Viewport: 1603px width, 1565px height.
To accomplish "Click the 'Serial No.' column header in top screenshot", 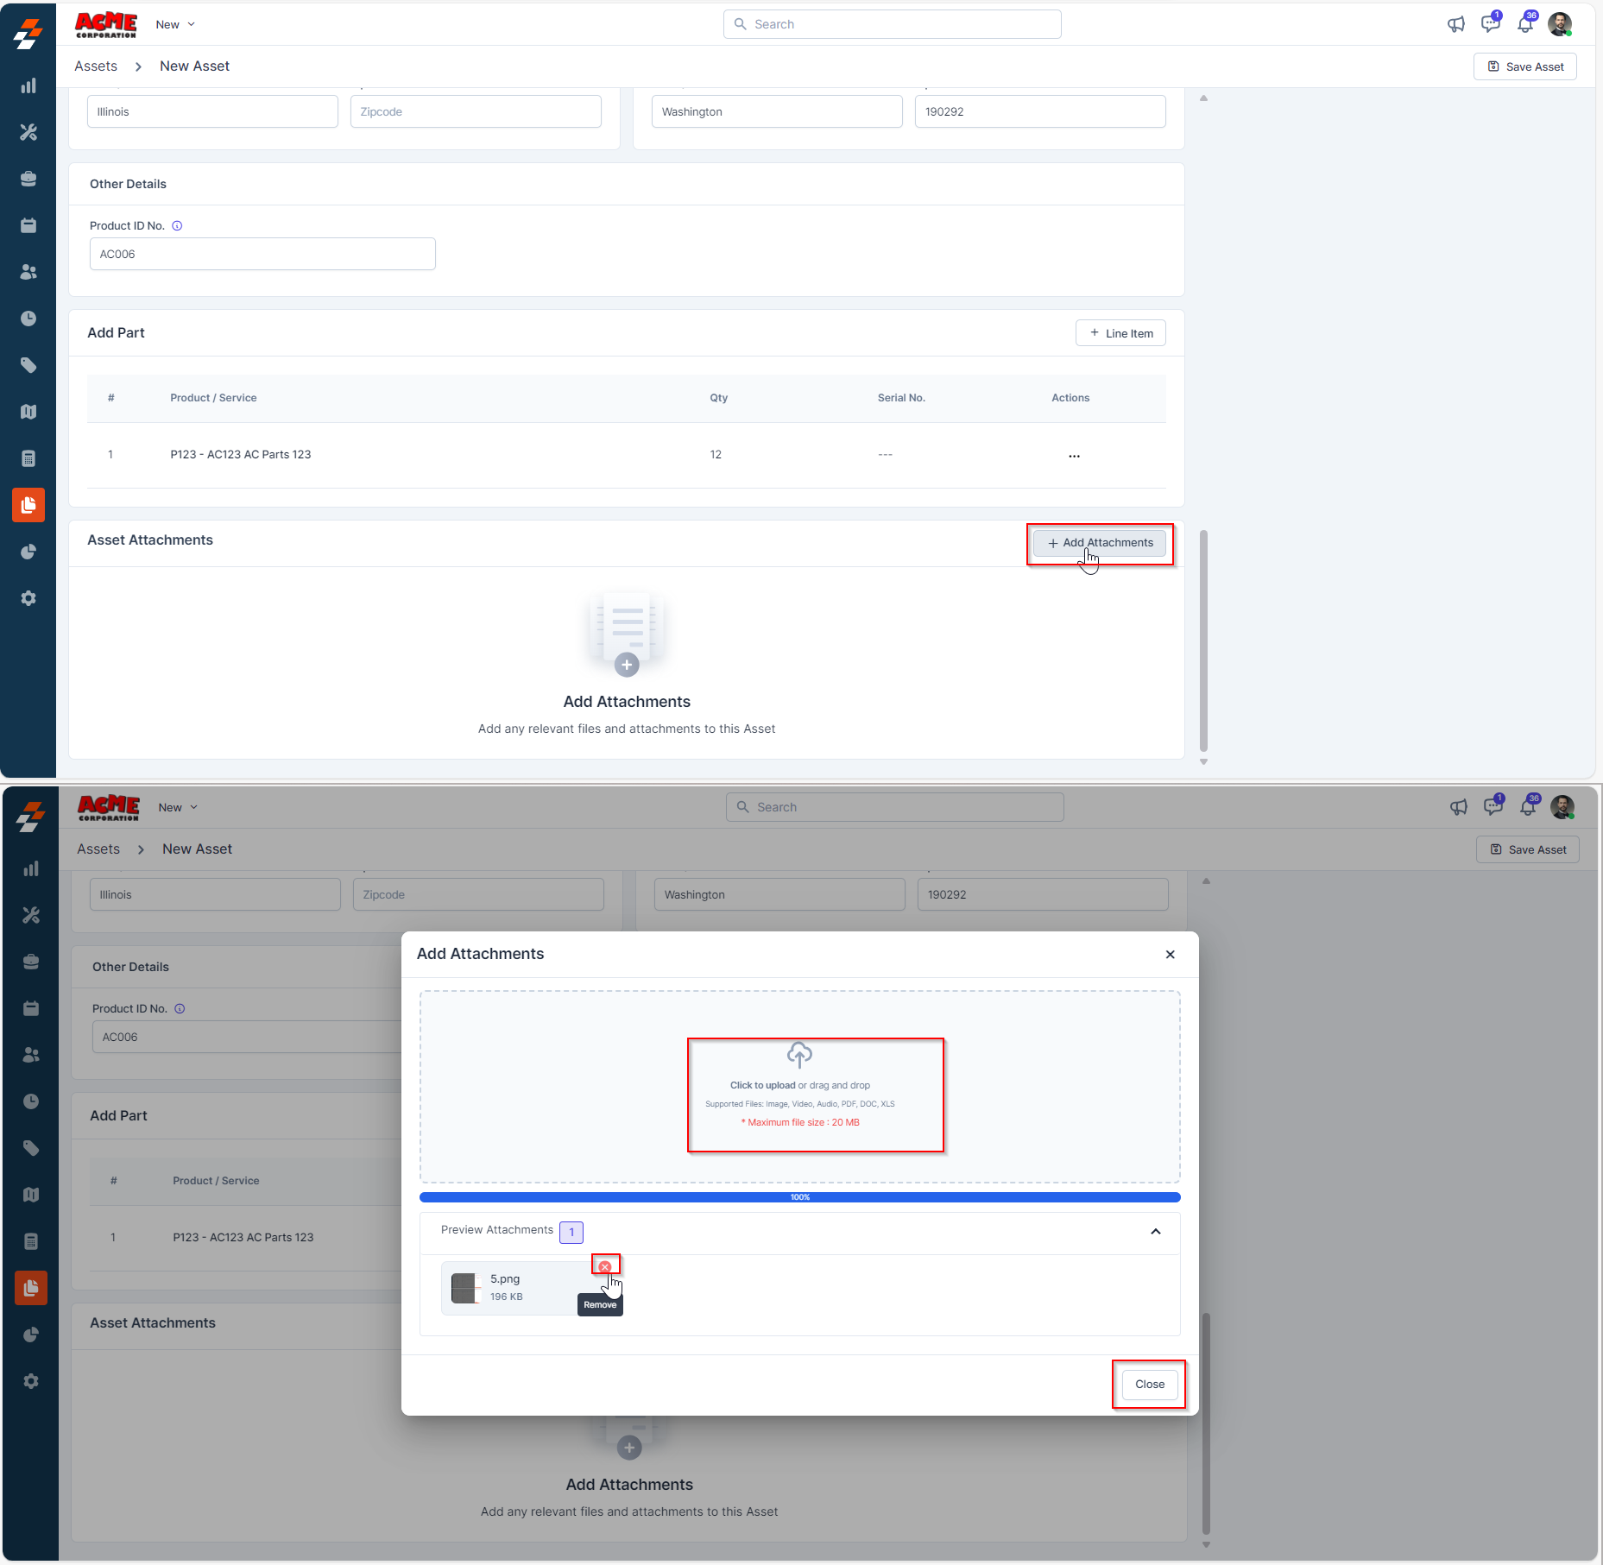I will [901, 398].
